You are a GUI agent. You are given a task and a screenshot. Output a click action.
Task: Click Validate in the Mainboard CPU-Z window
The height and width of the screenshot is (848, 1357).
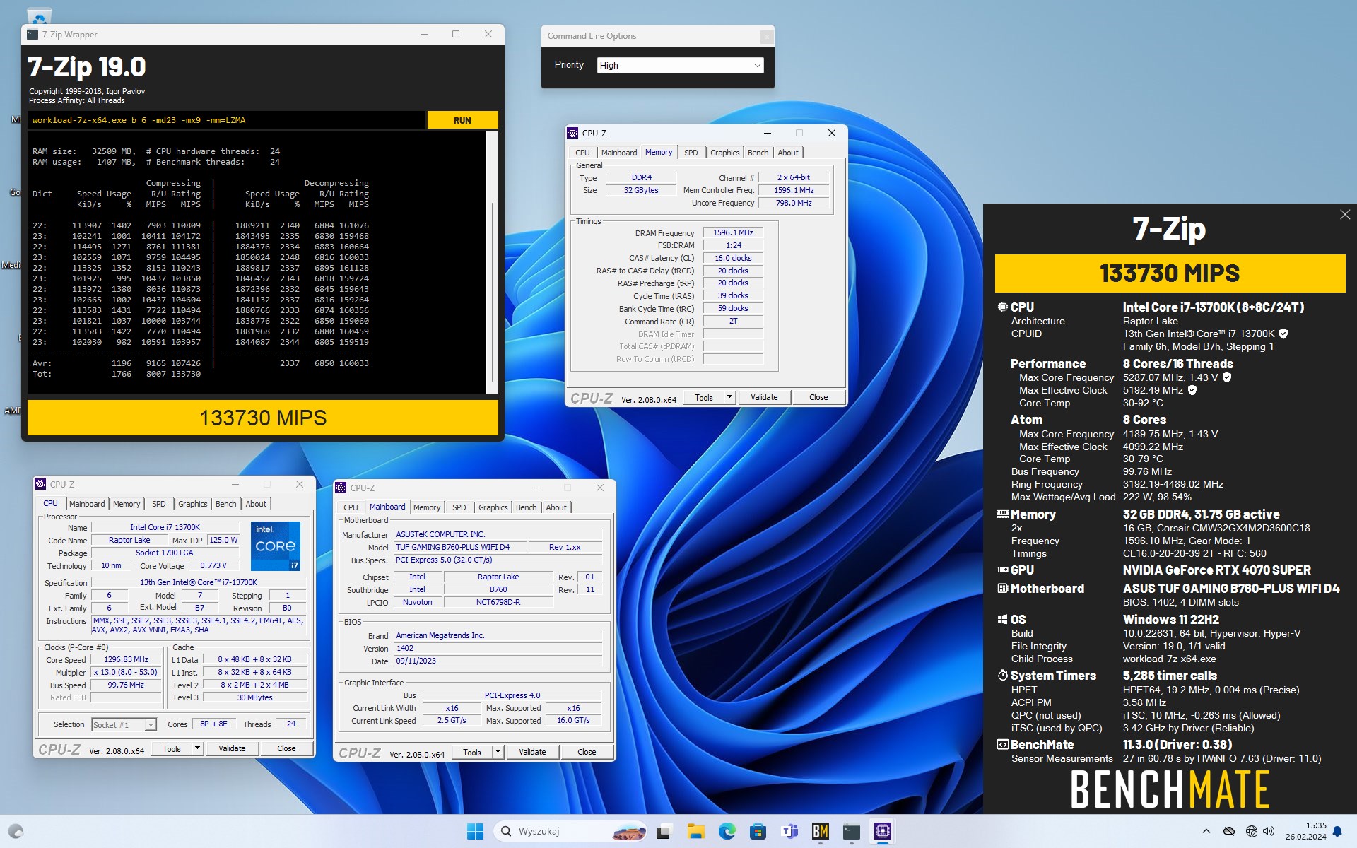[532, 752]
